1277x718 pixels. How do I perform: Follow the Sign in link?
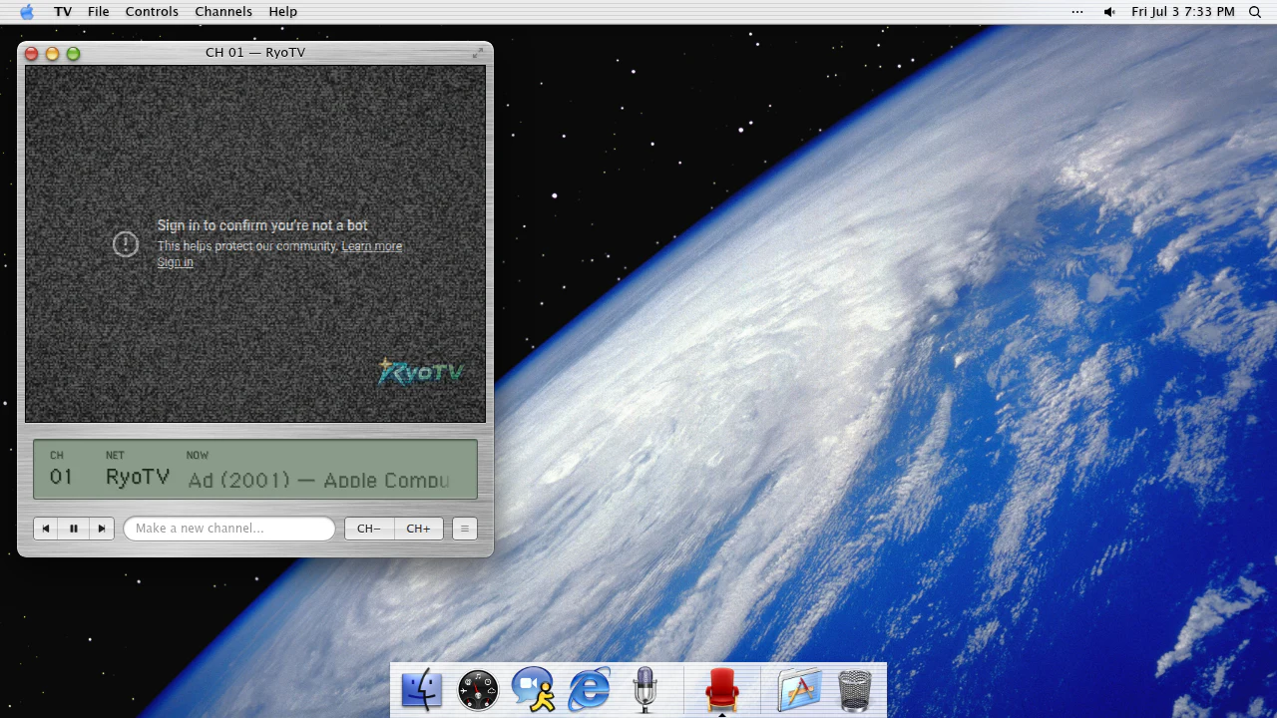[x=175, y=262]
